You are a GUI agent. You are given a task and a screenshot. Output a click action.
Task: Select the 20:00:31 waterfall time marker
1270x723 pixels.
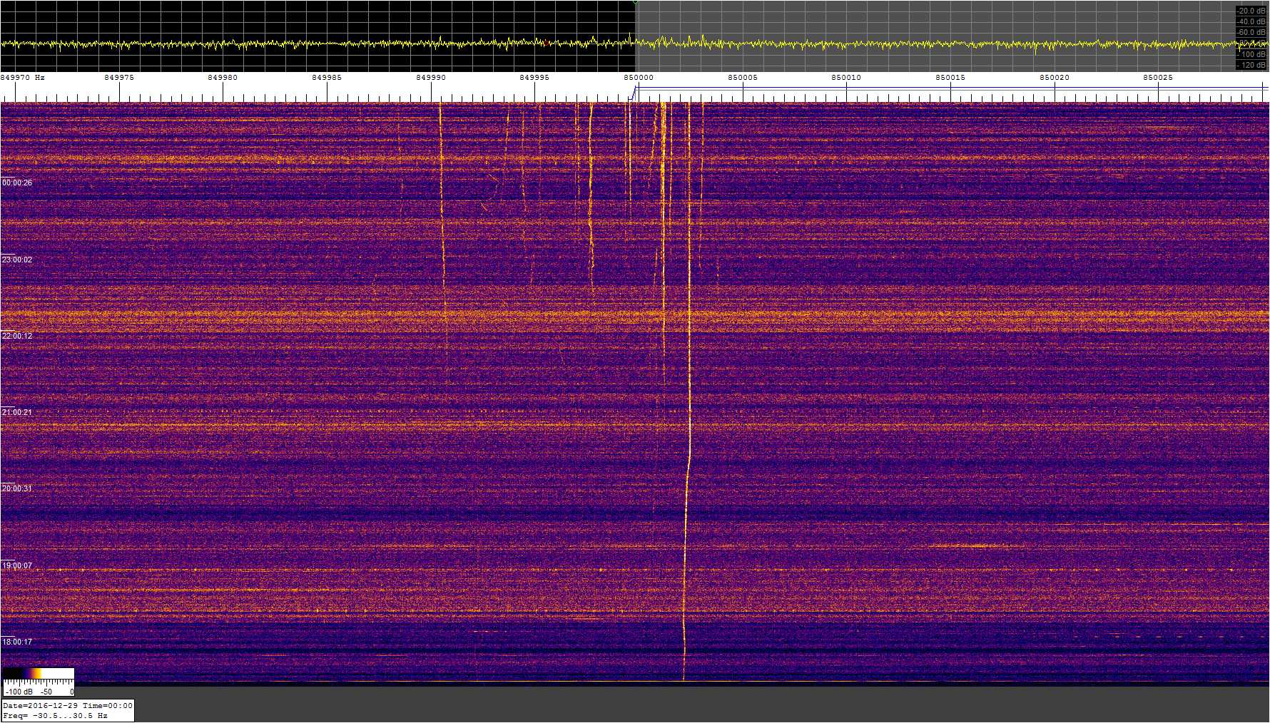[x=17, y=489]
